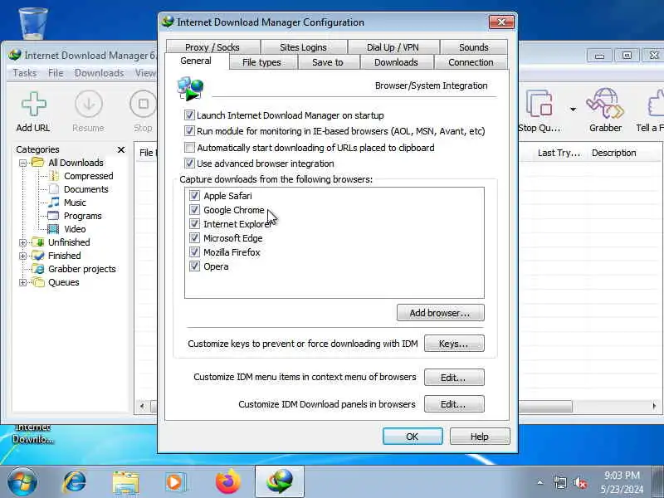Click the scroll left arrow in the download list
Screen dimensions: 664x498
click(x=142, y=406)
